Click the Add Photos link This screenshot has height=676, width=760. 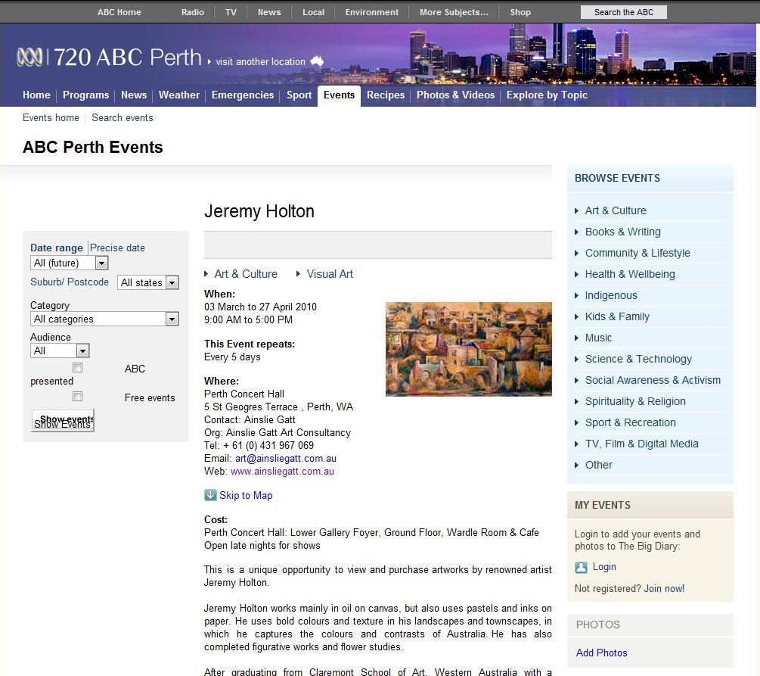pyautogui.click(x=601, y=653)
